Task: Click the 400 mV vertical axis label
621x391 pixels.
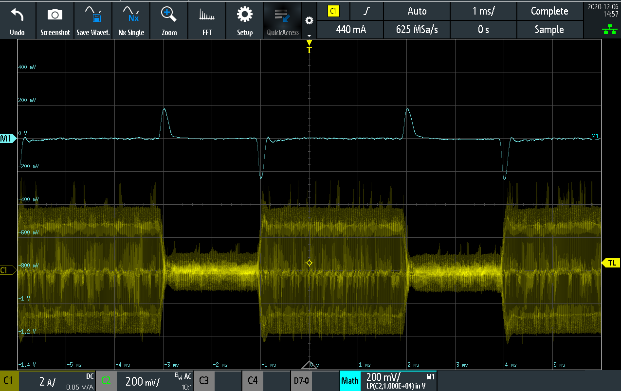Action: coord(27,67)
